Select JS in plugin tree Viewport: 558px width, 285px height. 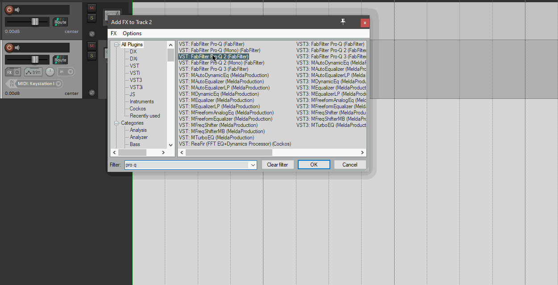(133, 94)
